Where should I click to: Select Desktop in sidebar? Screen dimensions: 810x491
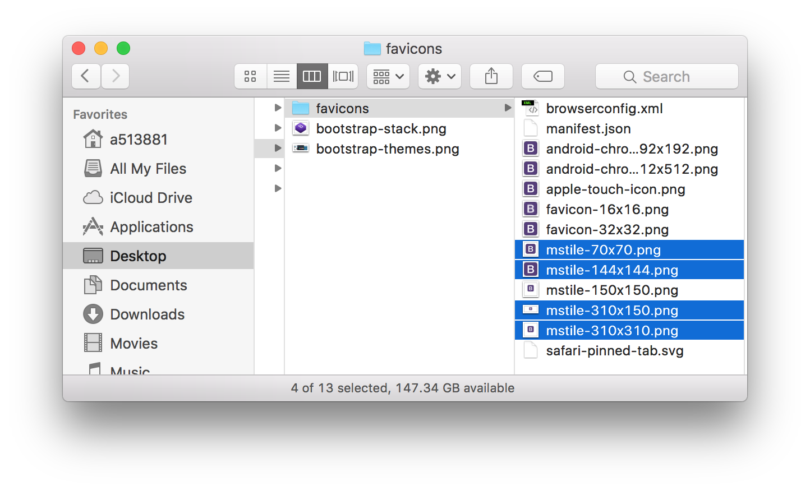(x=158, y=256)
